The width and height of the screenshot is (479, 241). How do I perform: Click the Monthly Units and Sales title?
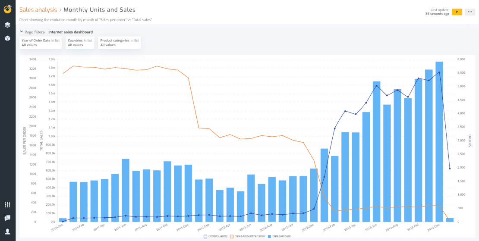(100, 10)
